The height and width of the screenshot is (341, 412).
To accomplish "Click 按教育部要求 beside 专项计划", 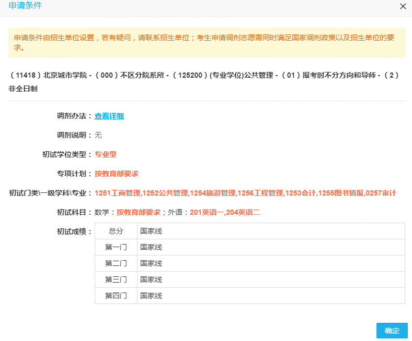I will pos(117,174).
